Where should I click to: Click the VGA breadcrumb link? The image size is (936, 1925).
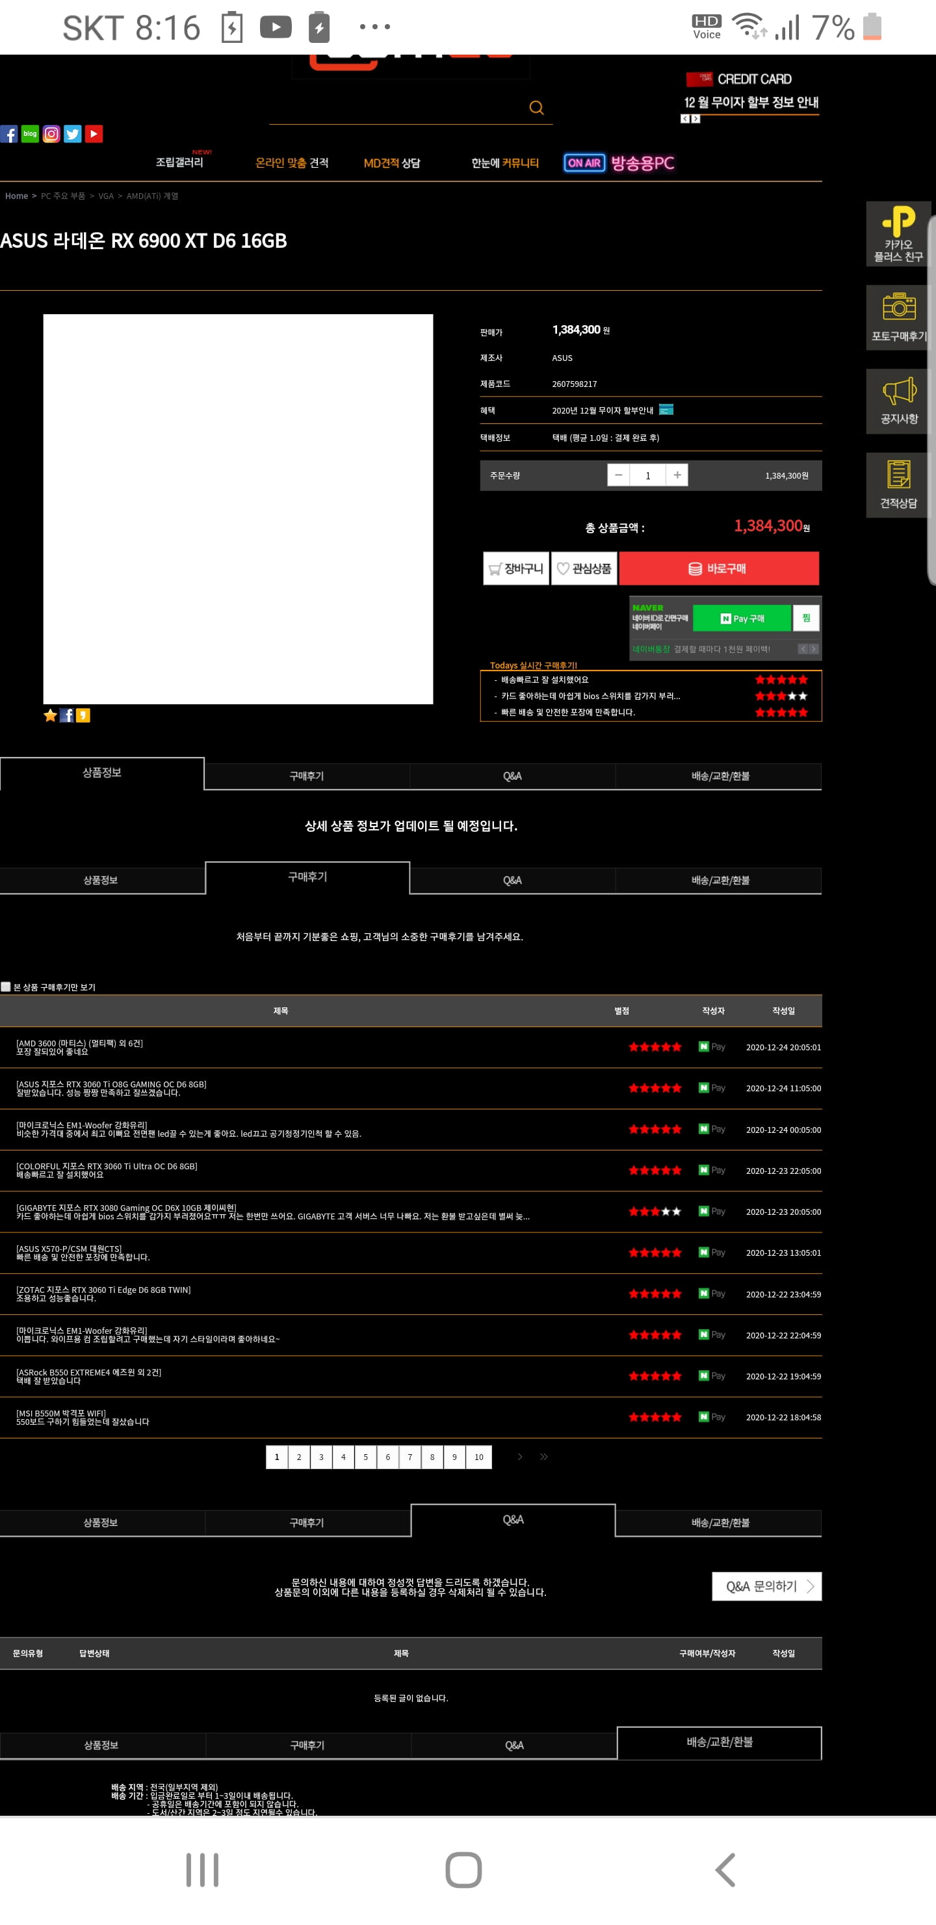click(x=106, y=196)
